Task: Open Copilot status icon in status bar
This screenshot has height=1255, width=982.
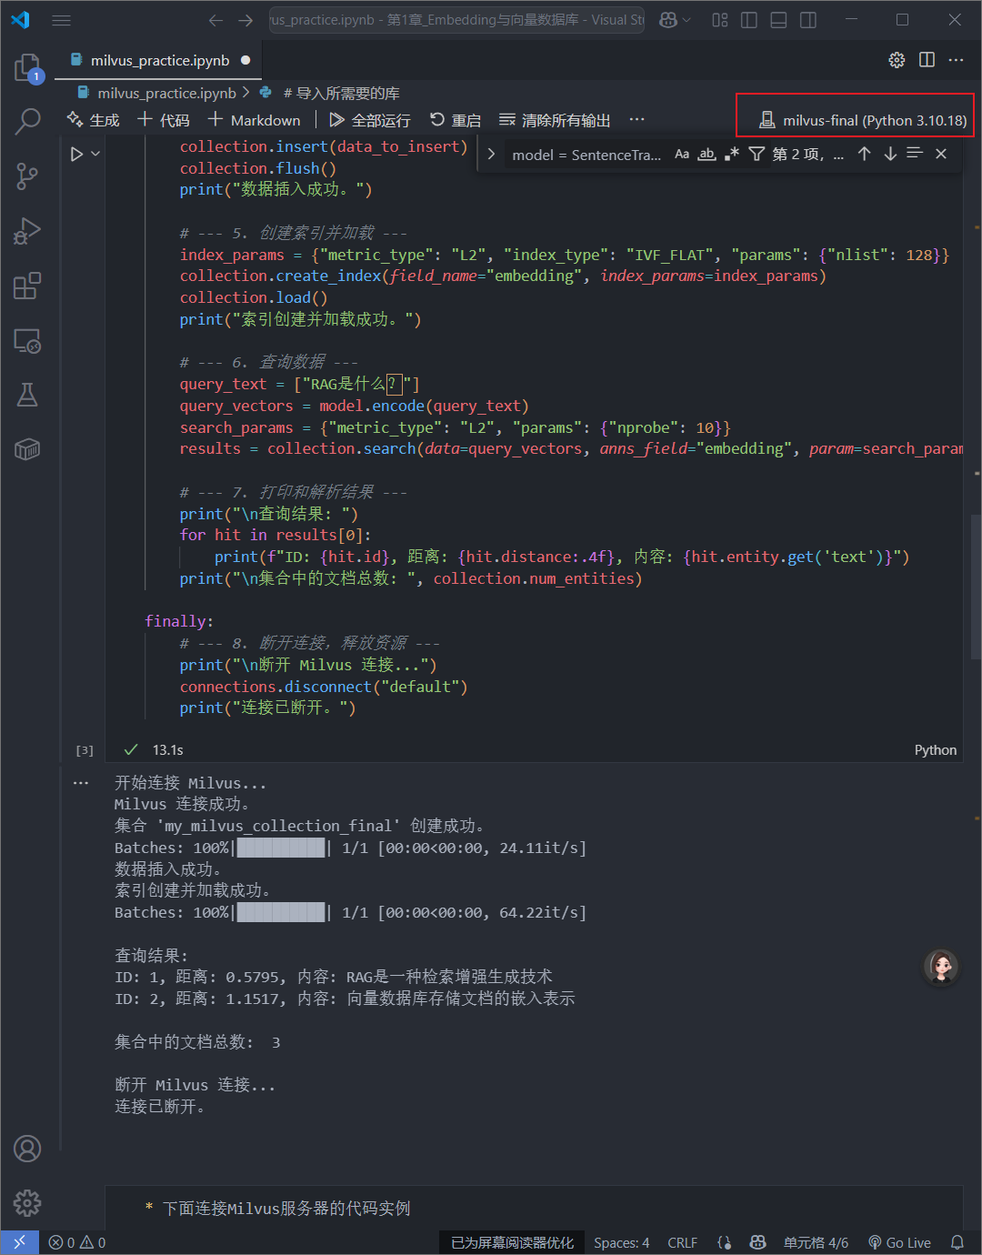Action: 757,1242
